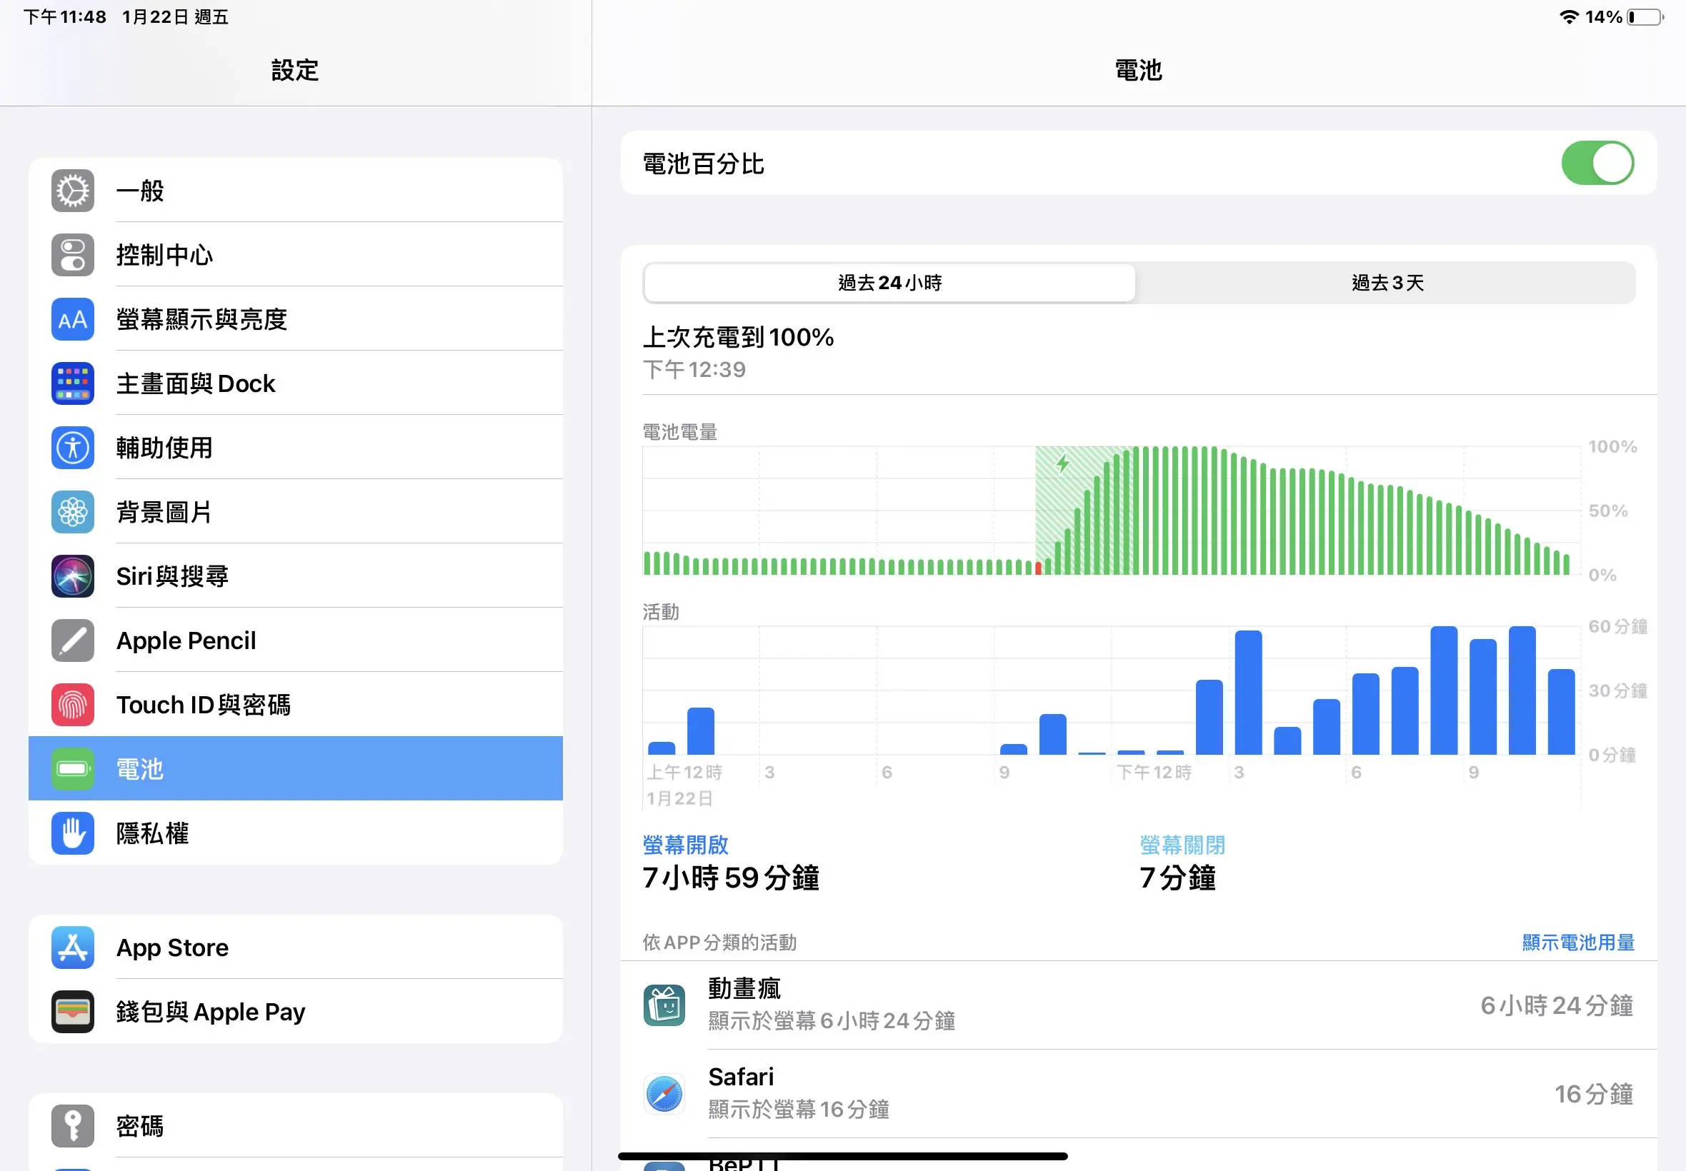Tap the Safari compass icon

click(x=664, y=1094)
